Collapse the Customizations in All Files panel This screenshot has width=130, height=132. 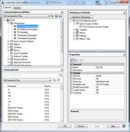click(x=62, y=12)
